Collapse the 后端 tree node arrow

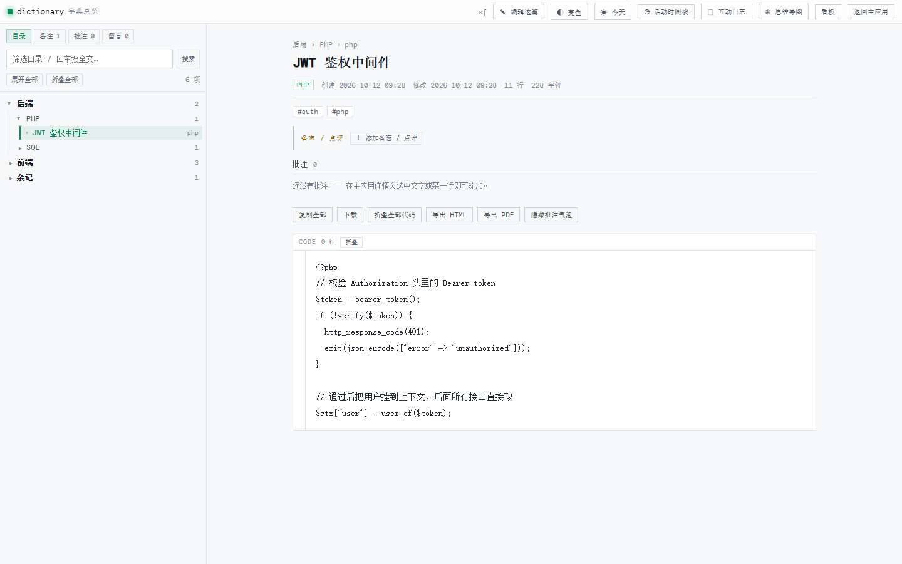[x=9, y=103]
